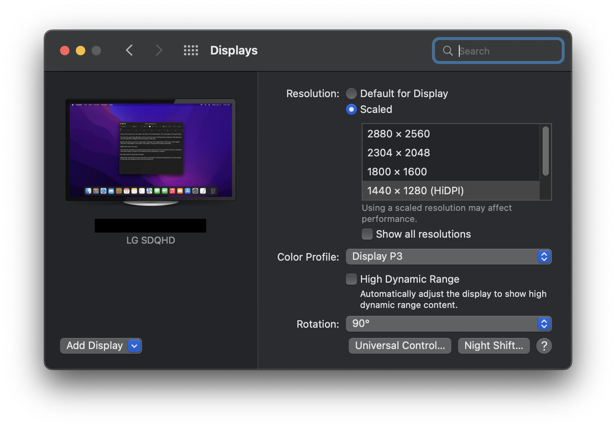The height and width of the screenshot is (428, 616).
Task: Expand the Add Display menu
Action: [101, 346]
